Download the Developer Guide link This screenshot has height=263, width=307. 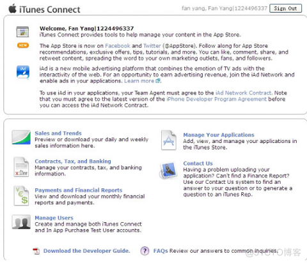tap(86, 251)
